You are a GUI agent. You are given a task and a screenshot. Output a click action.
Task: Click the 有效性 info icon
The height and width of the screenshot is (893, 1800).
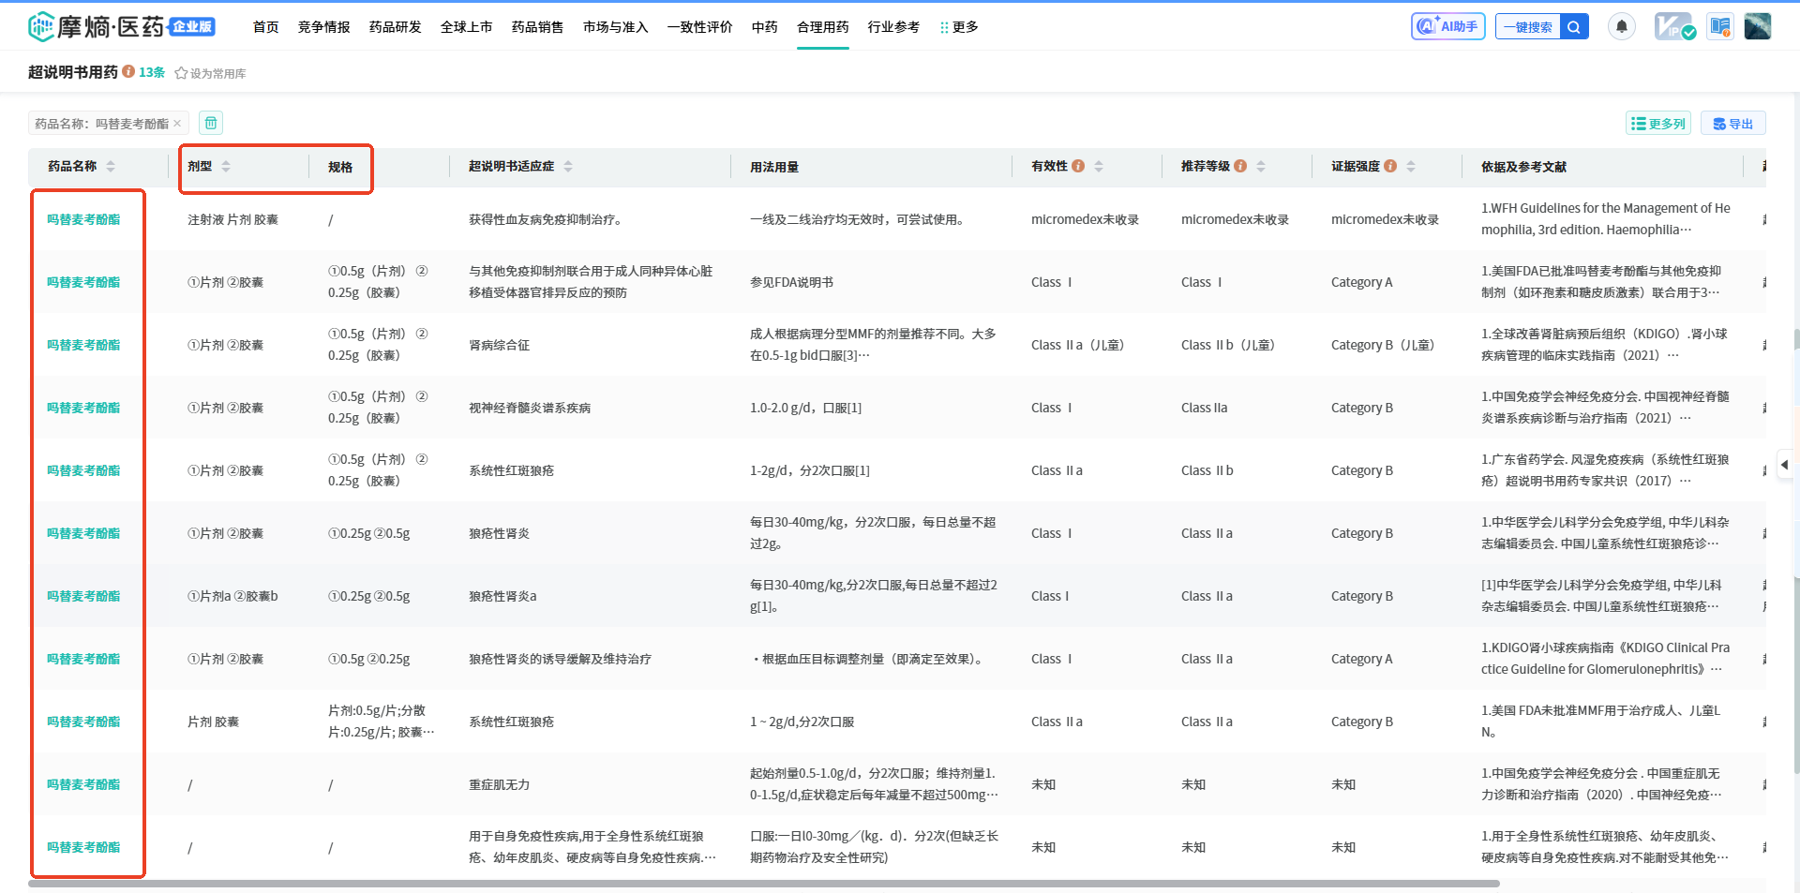(1078, 166)
